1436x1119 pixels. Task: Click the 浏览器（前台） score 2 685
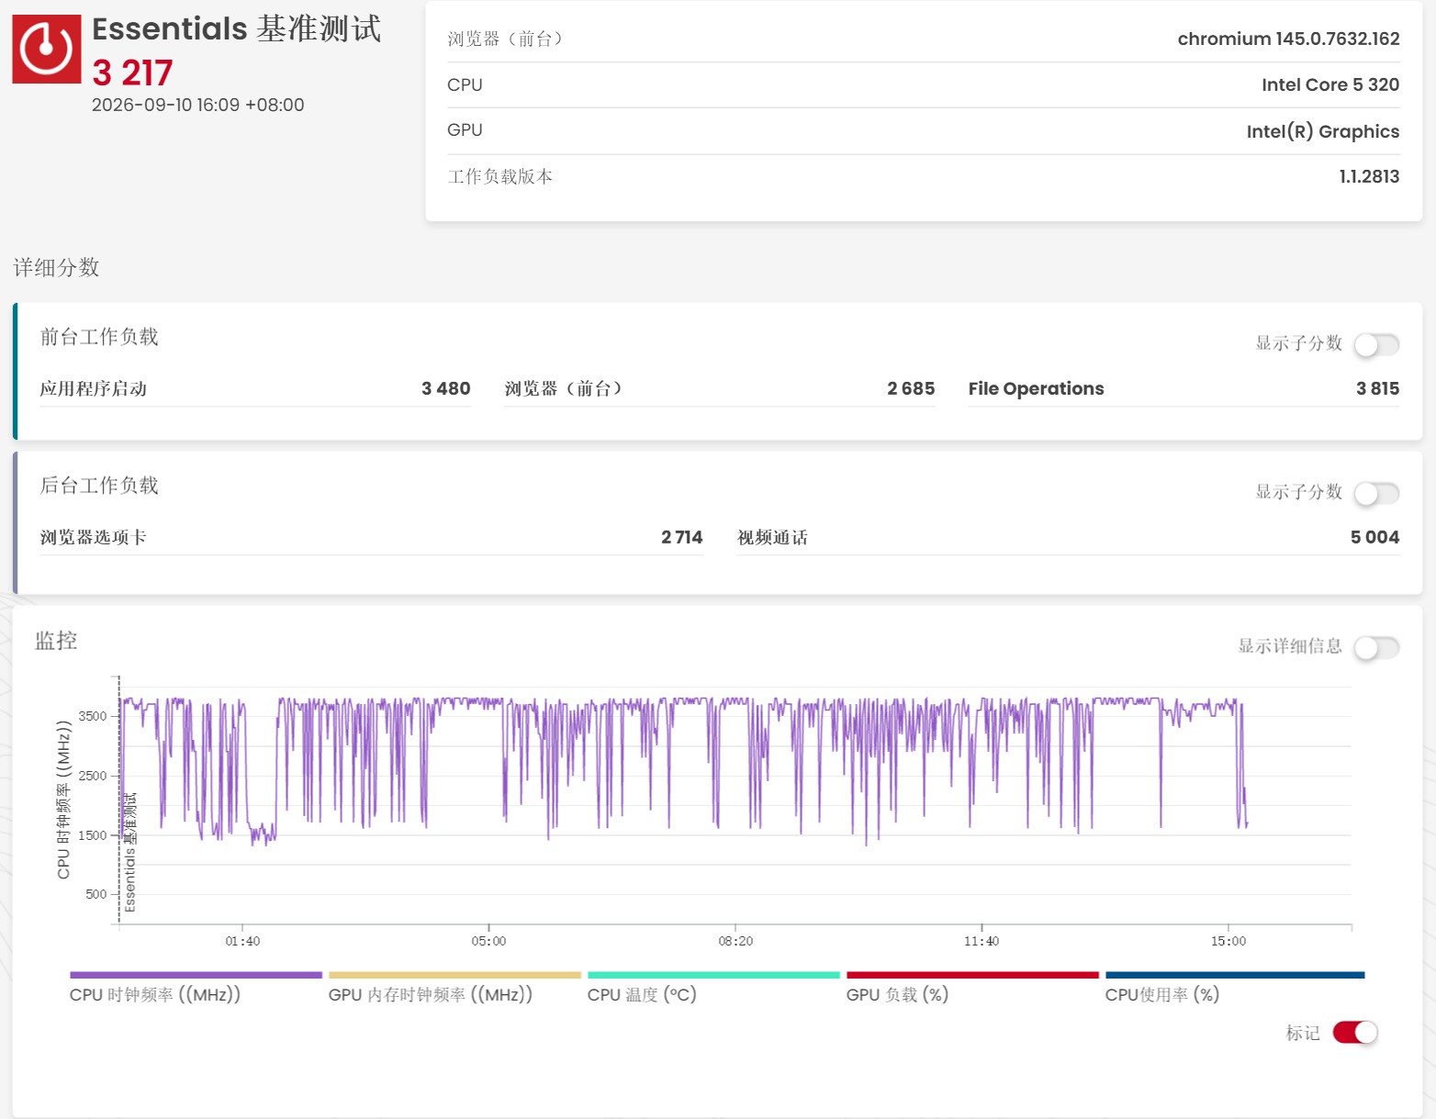click(911, 388)
